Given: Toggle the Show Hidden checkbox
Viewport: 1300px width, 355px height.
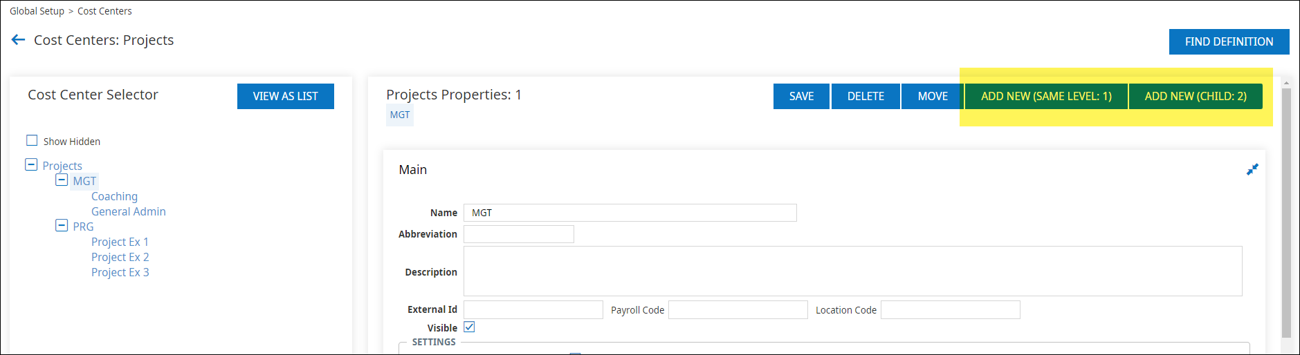Looking at the screenshot, I should pos(32,141).
